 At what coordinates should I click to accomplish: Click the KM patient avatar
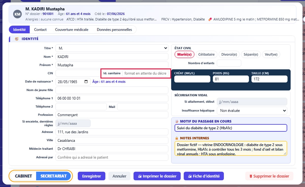[17, 14]
